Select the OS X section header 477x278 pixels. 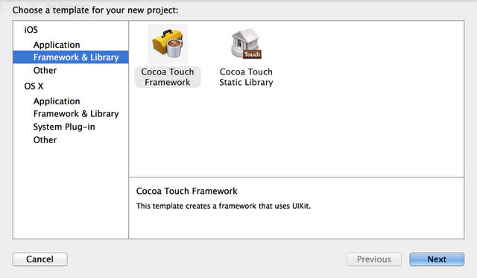(x=34, y=86)
